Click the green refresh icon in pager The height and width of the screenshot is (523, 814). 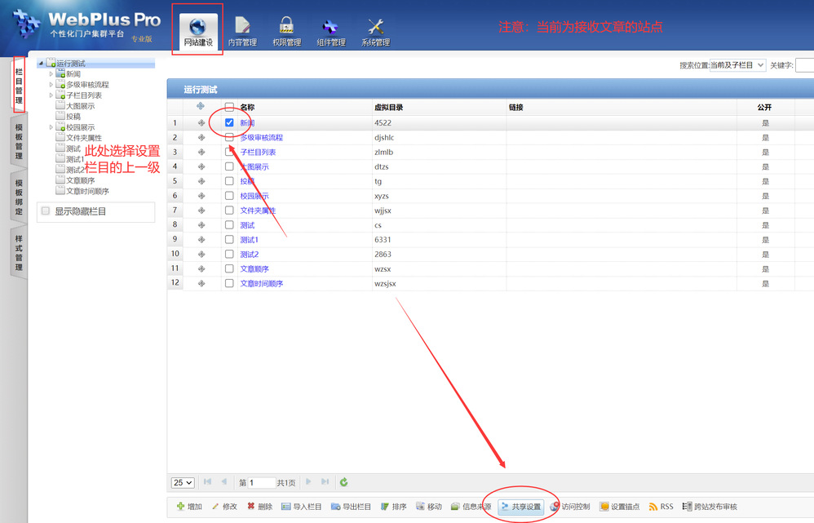344,482
